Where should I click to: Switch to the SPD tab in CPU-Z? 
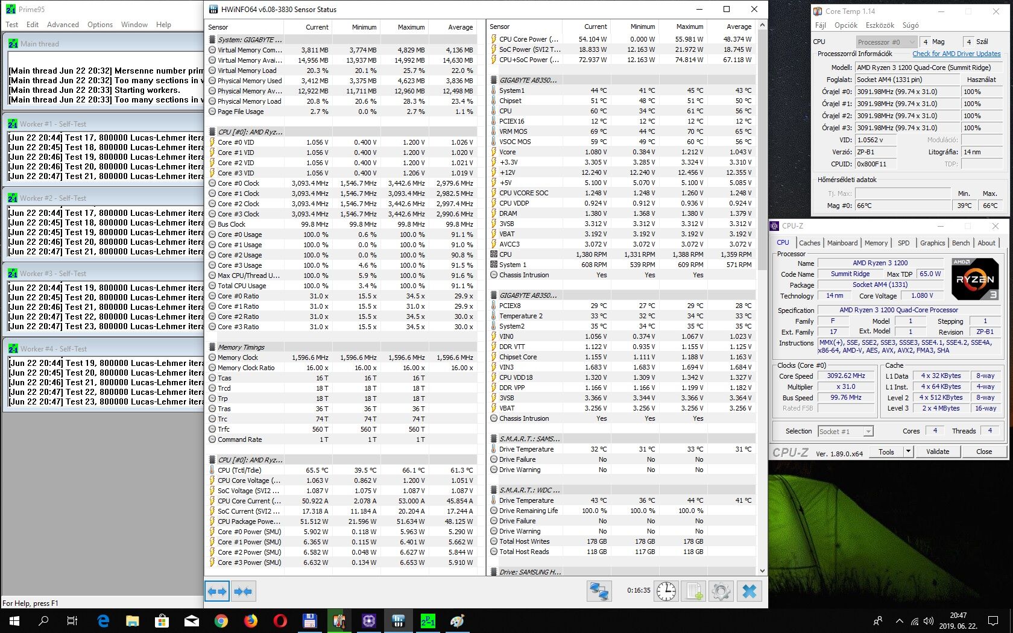point(903,243)
